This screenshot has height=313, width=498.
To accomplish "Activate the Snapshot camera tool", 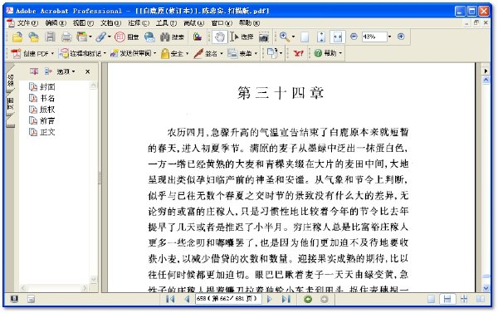I will point(264,37).
